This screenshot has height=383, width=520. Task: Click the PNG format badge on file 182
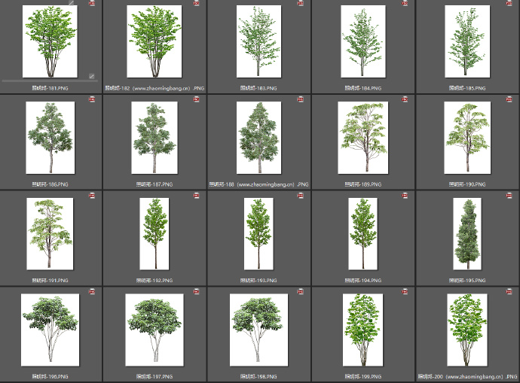pyautogui.click(x=196, y=4)
